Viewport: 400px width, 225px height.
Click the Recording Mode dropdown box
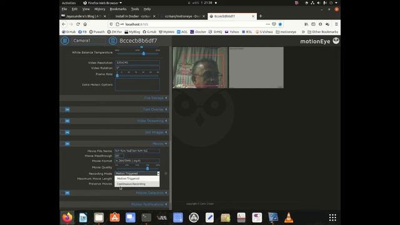pos(137,174)
